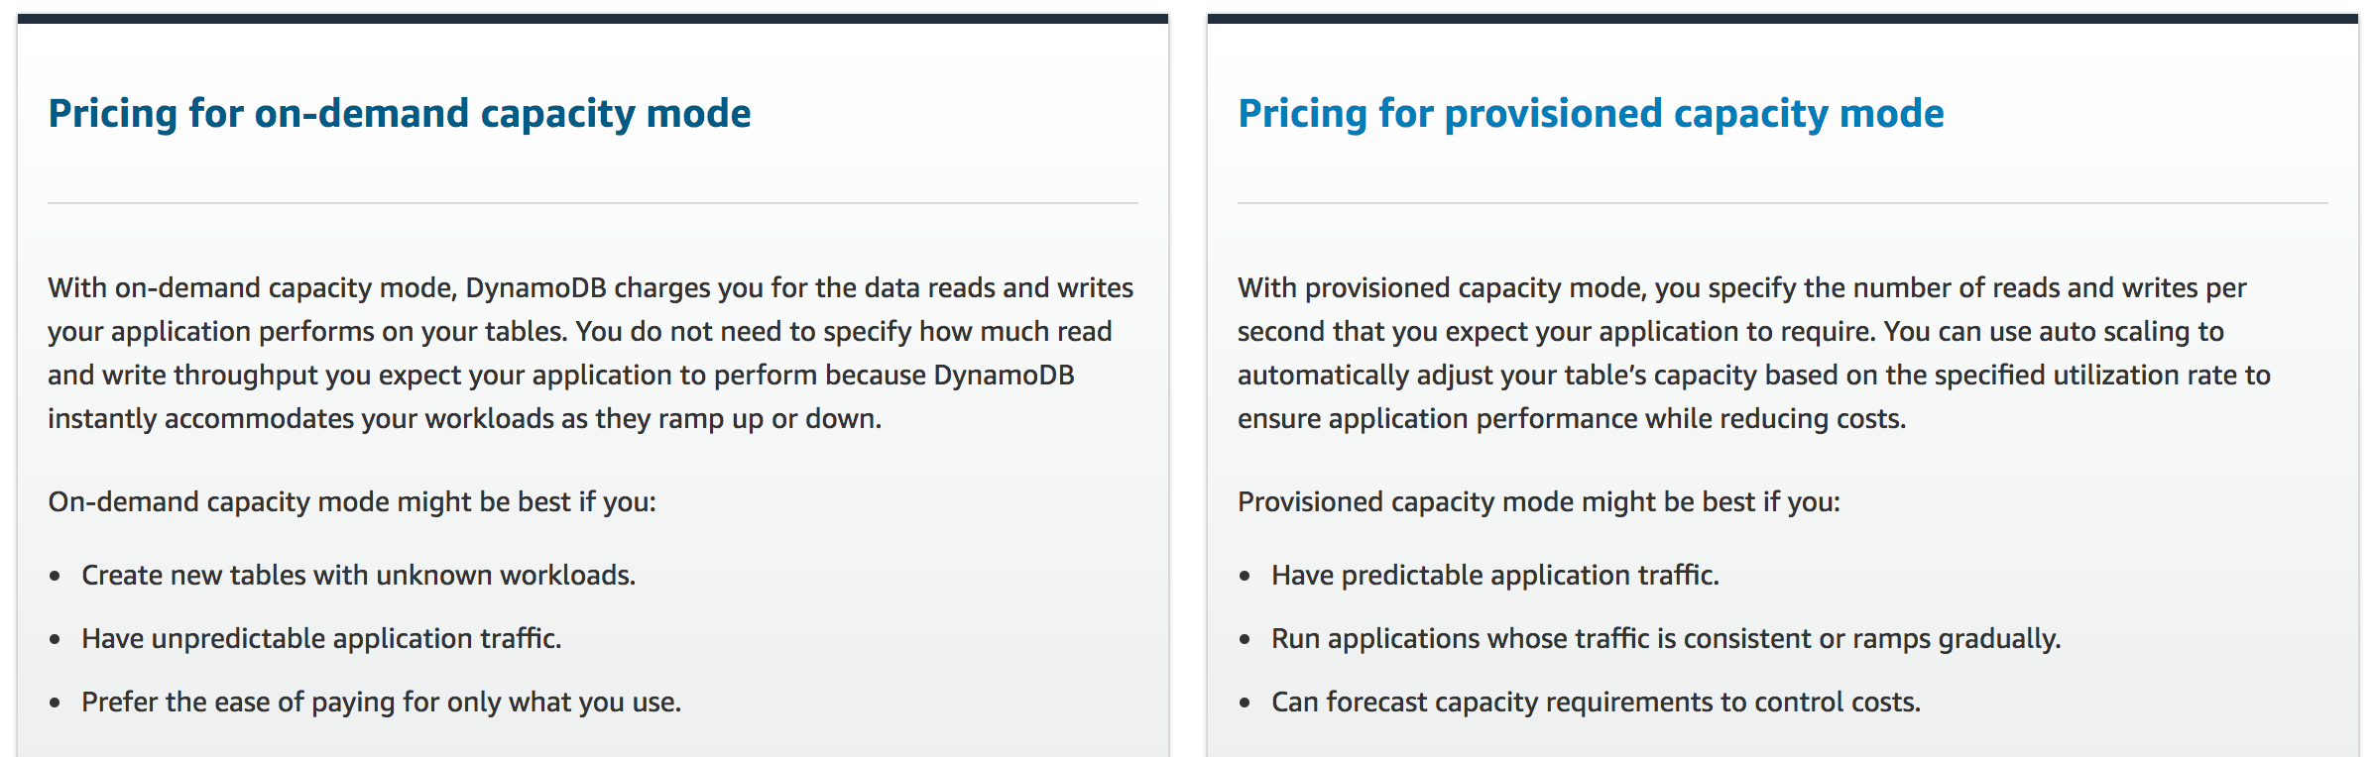Click the on-demand pricing card top bar
Viewport: 2374px width, 757px height.
(593, 18)
